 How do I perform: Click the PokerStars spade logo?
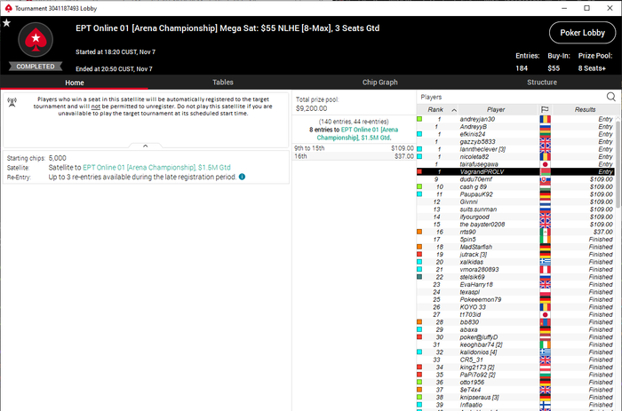pyautogui.click(x=36, y=40)
